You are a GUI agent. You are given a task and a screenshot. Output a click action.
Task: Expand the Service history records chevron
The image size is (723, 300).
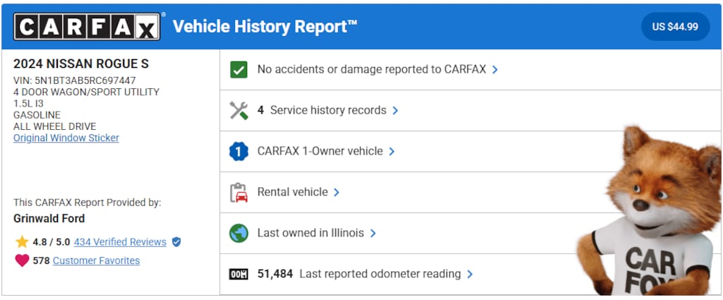(395, 111)
